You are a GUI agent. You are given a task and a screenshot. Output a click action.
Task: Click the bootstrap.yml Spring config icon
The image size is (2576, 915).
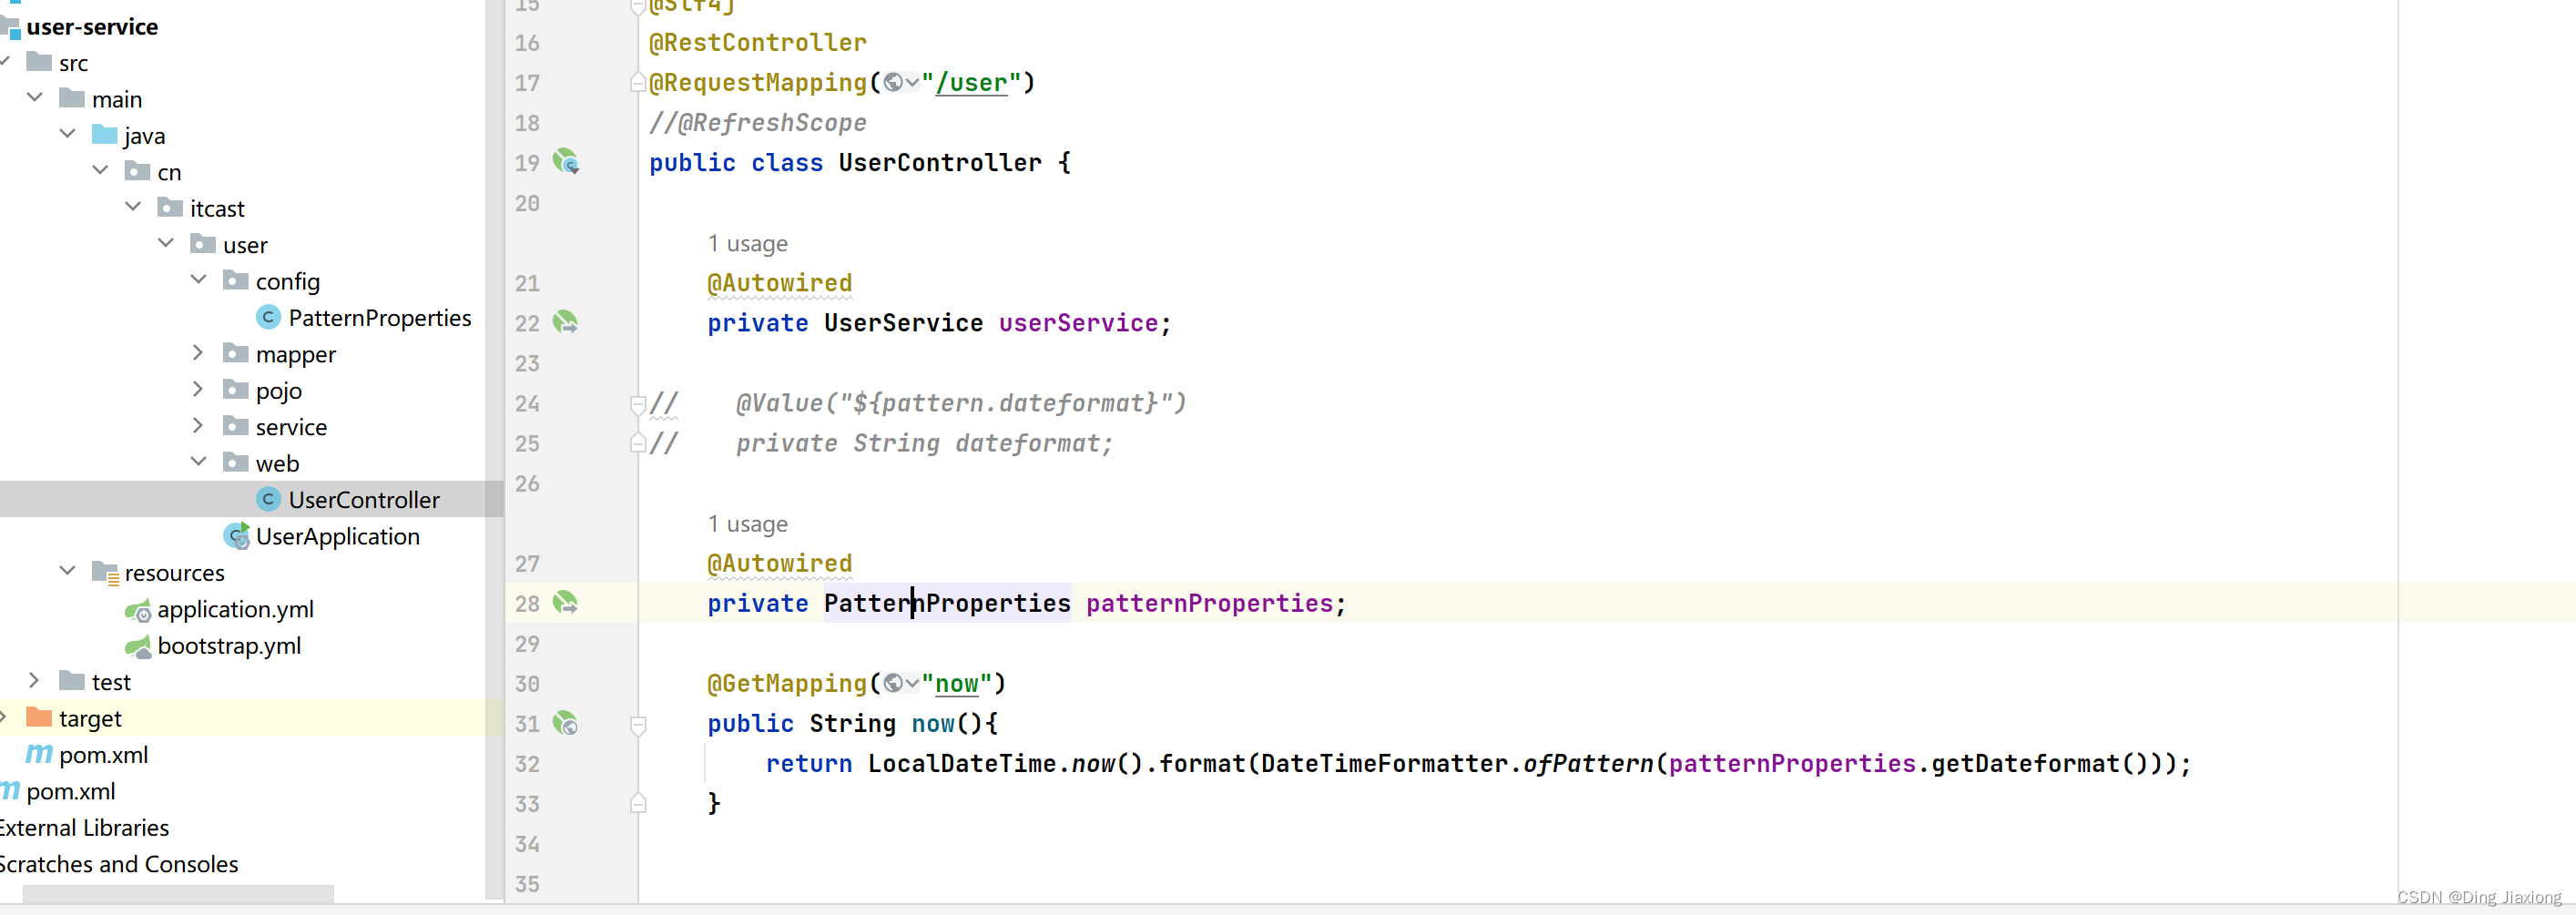click(x=138, y=646)
